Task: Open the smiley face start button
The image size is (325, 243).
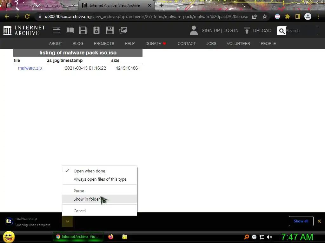Action: pos(9,237)
